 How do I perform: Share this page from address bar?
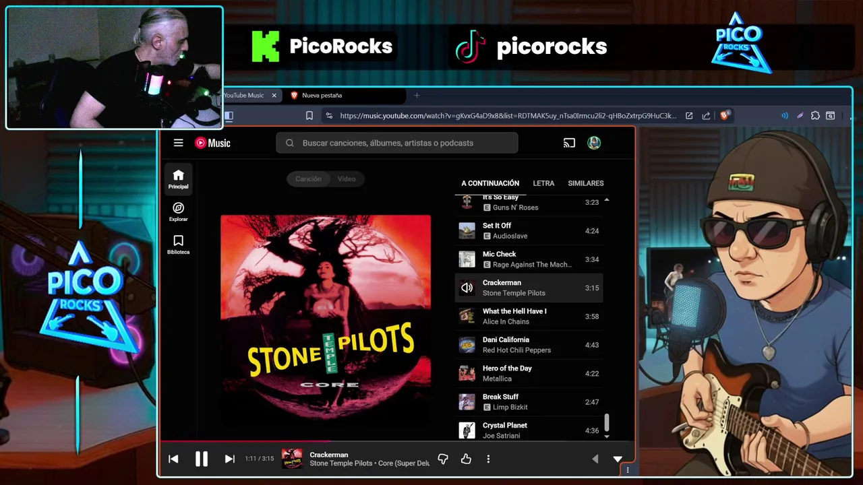pyautogui.click(x=706, y=116)
